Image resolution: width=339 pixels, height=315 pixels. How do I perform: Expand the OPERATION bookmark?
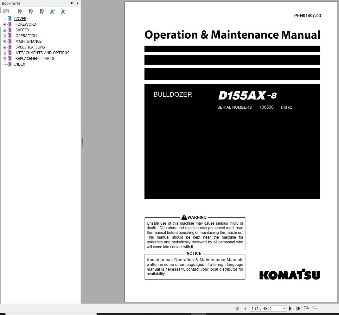[3, 35]
